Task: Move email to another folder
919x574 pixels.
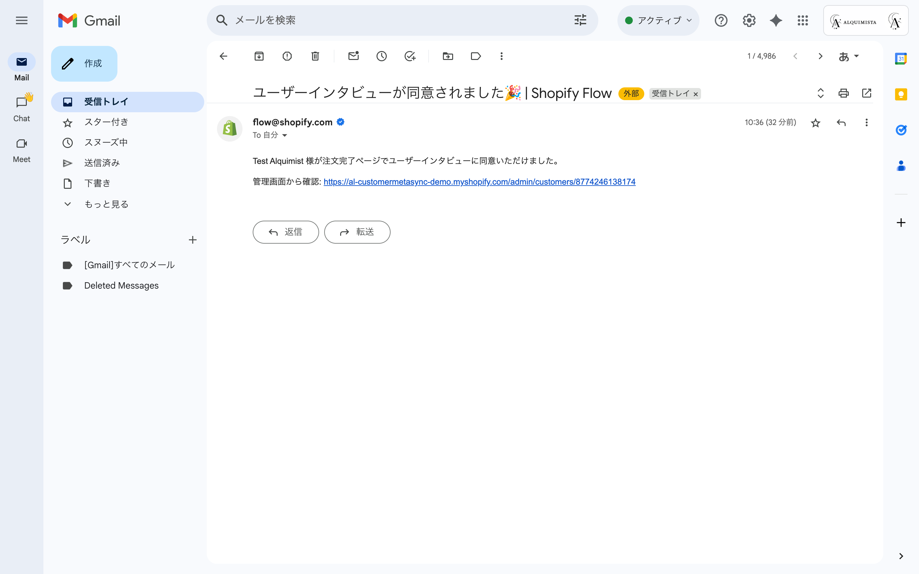Action: pyautogui.click(x=448, y=56)
